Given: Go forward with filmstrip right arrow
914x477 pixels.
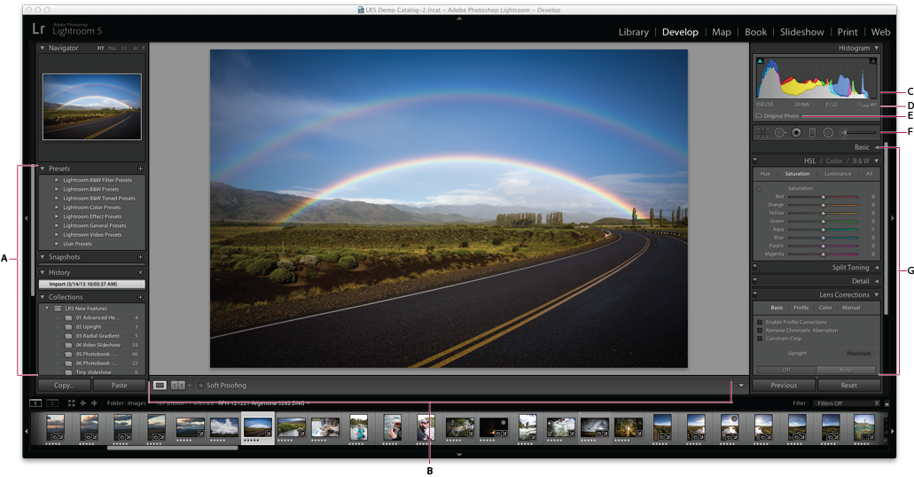Looking at the screenshot, I should coord(94,403).
